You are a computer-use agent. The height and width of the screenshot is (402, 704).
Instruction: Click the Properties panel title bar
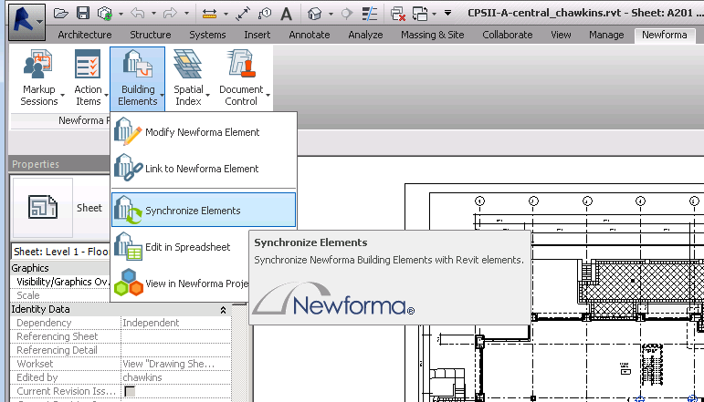click(x=59, y=164)
